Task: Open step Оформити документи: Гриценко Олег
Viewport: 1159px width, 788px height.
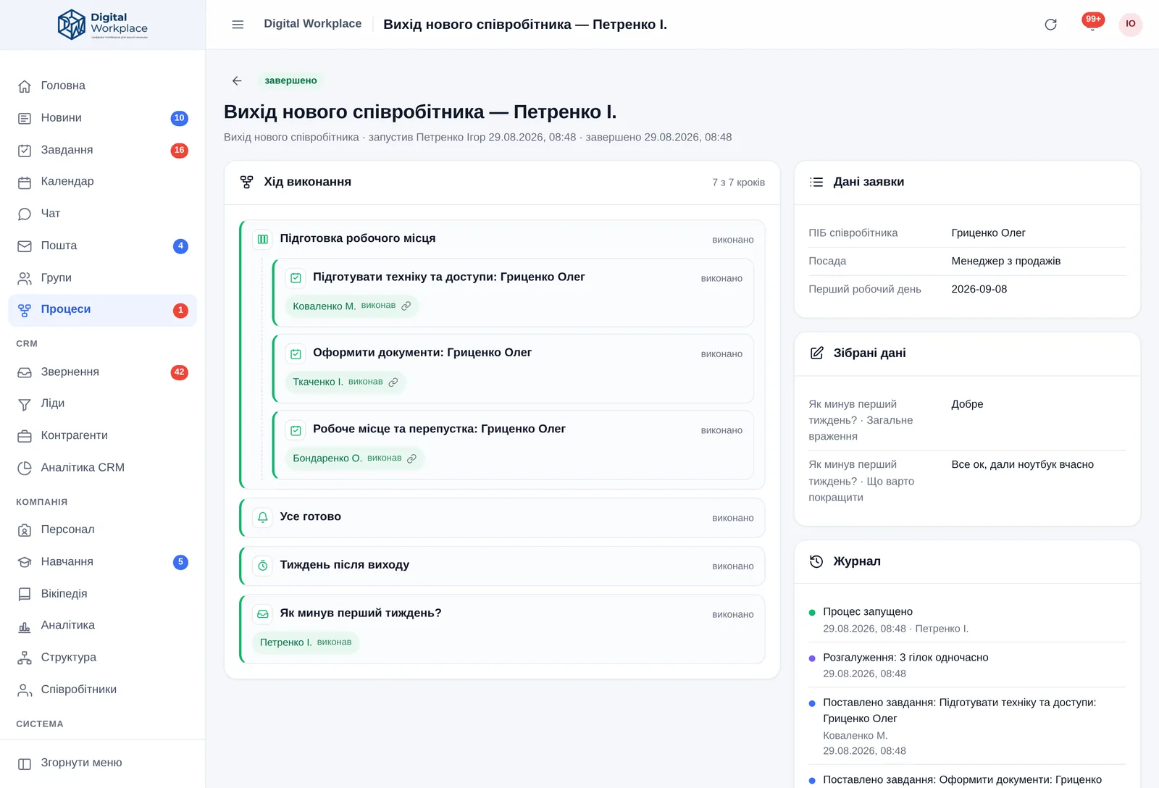Action: point(513,369)
